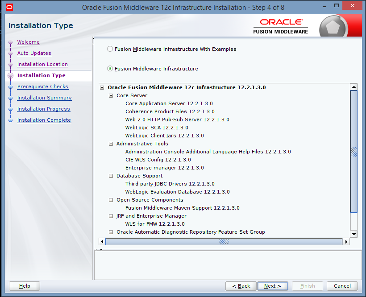366x297 pixels.
Task: Click the navigation pane collapse arrows
Action: [93, 41]
